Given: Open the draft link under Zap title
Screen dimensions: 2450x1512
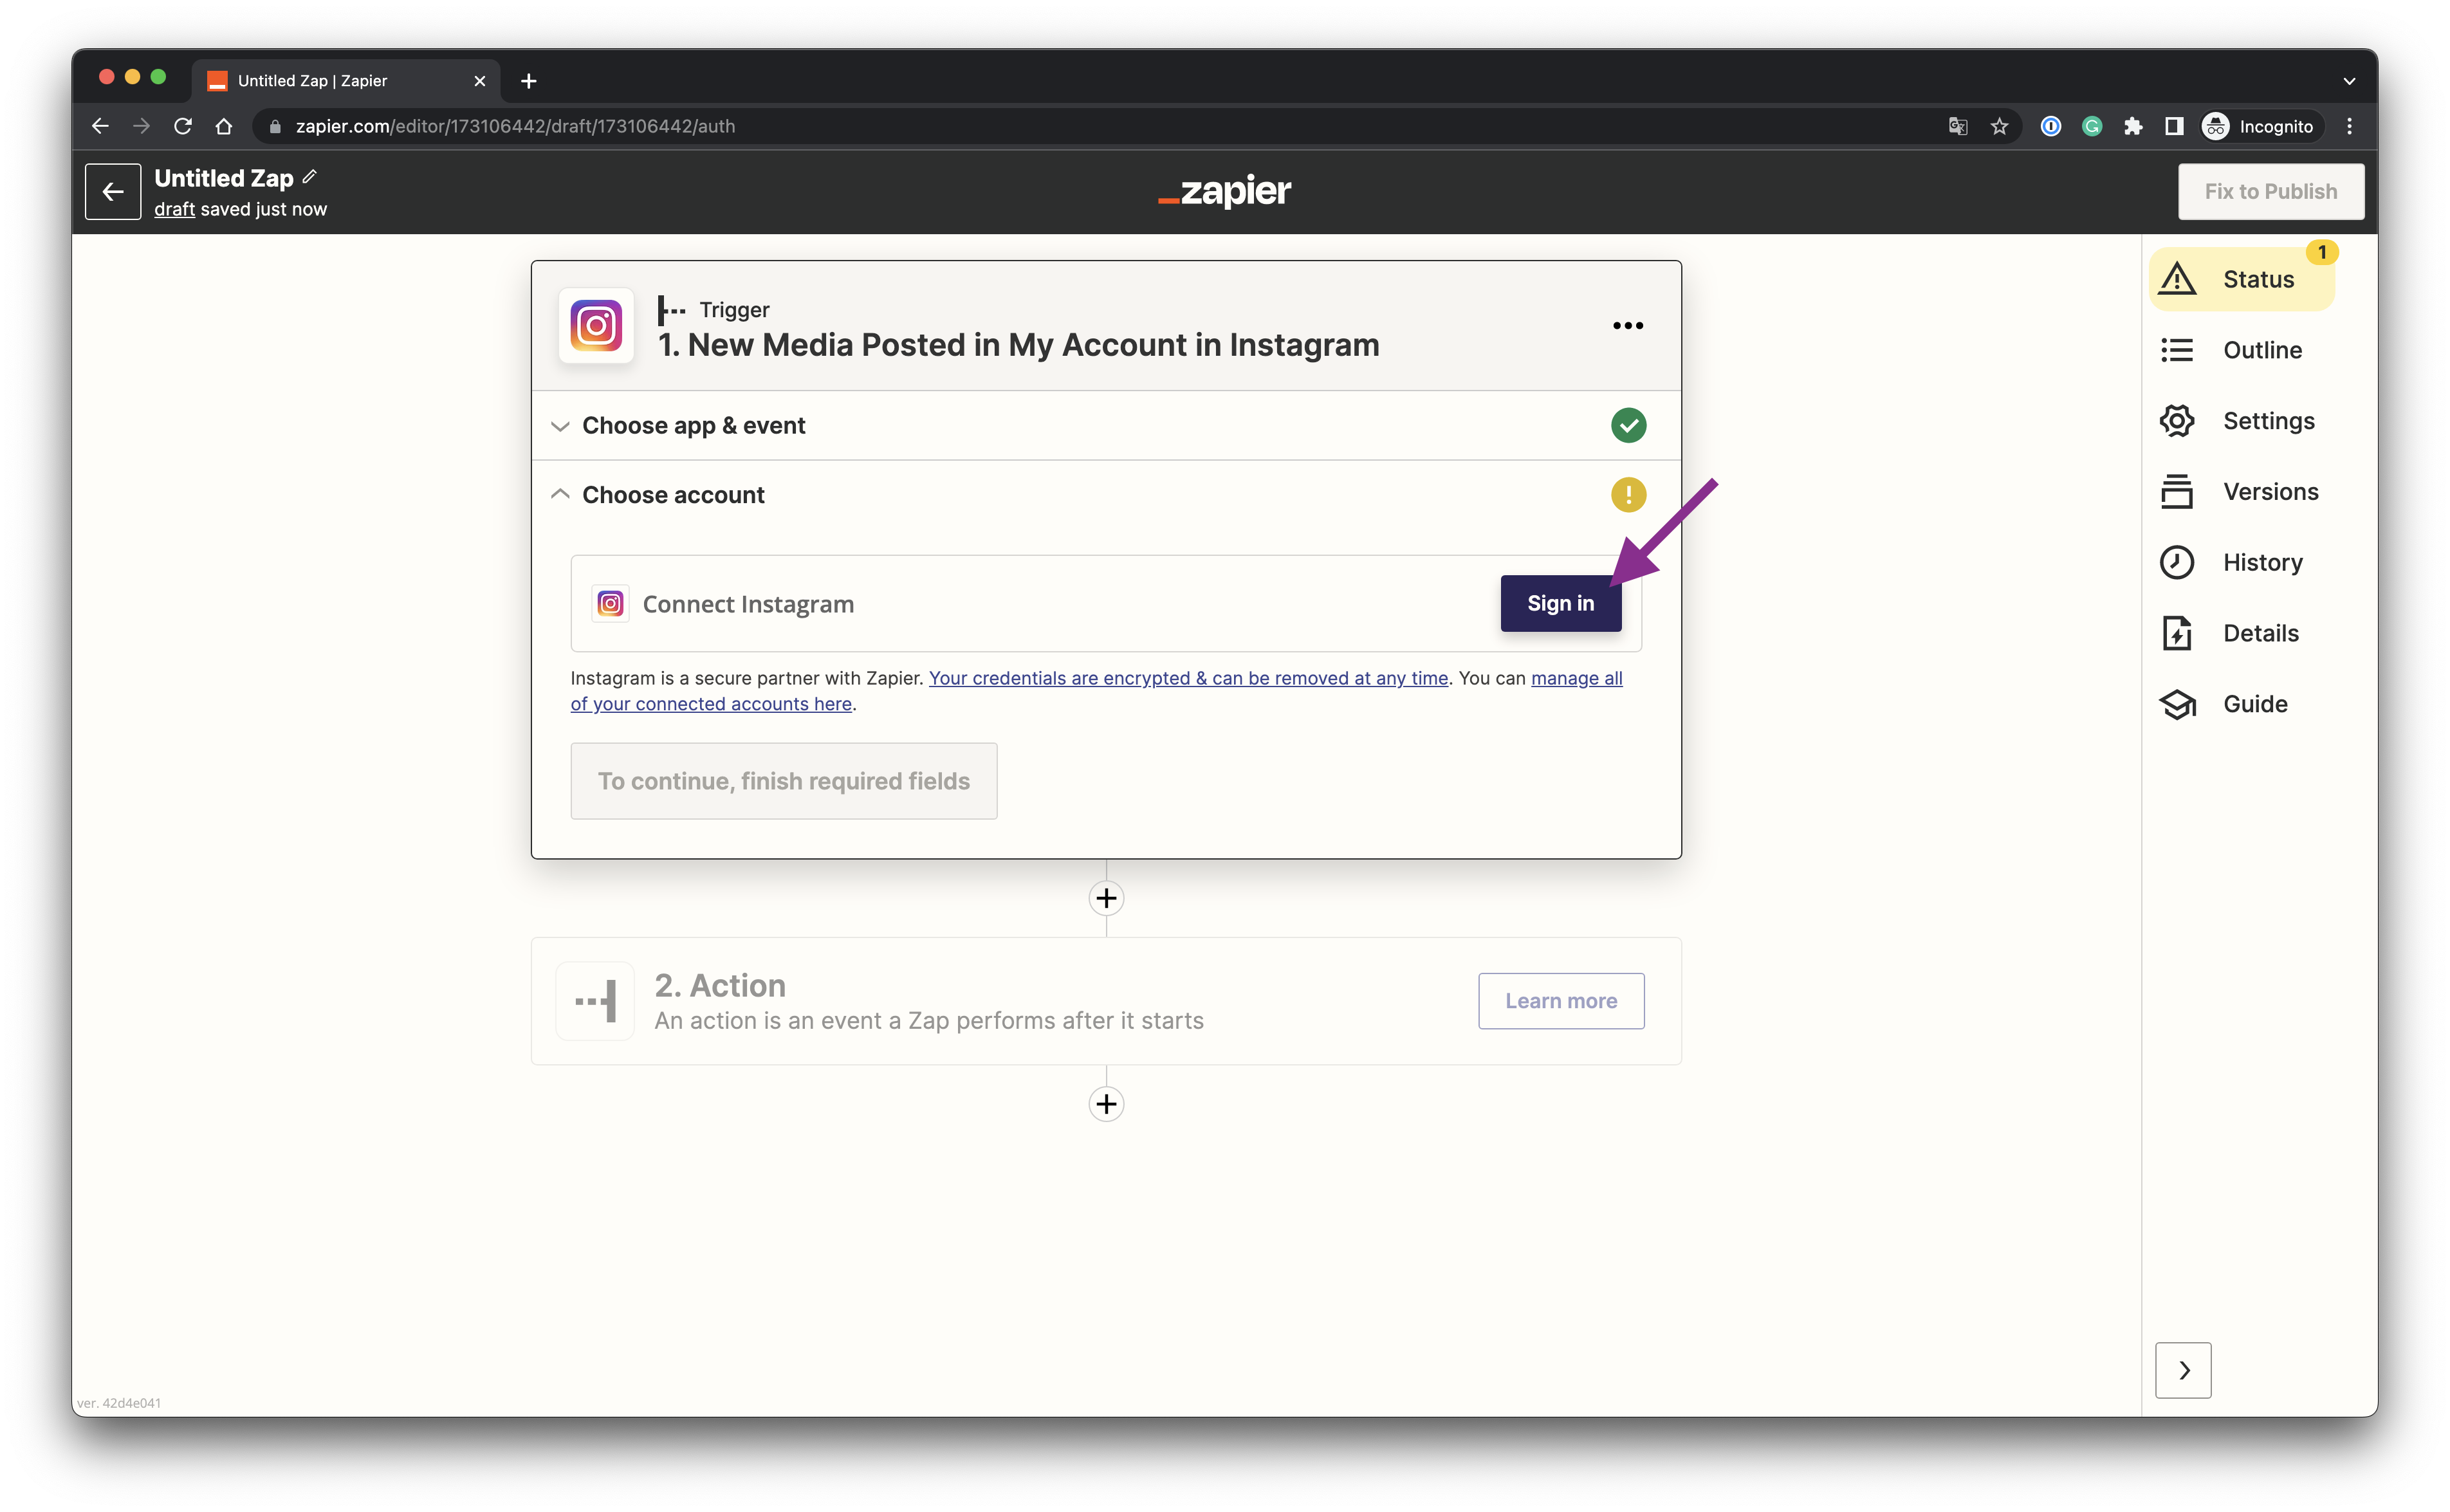Looking at the screenshot, I should point(174,209).
